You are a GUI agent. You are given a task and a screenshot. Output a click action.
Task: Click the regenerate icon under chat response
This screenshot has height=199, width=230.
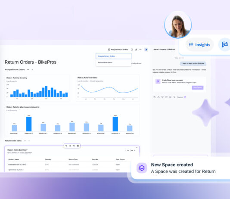coord(166,97)
